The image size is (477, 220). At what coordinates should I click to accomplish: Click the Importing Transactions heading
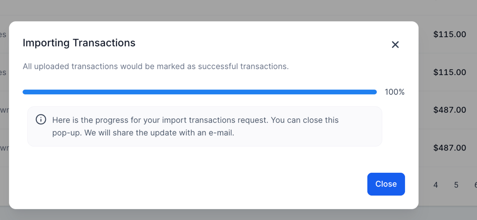pos(79,43)
